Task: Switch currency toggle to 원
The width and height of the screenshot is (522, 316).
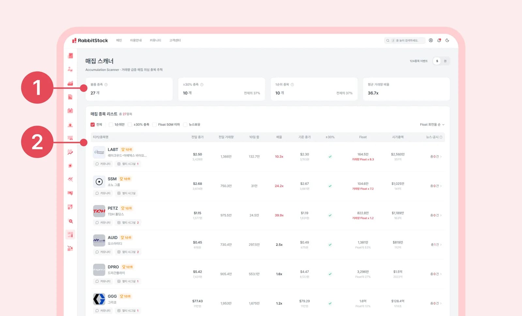Action: (445, 61)
